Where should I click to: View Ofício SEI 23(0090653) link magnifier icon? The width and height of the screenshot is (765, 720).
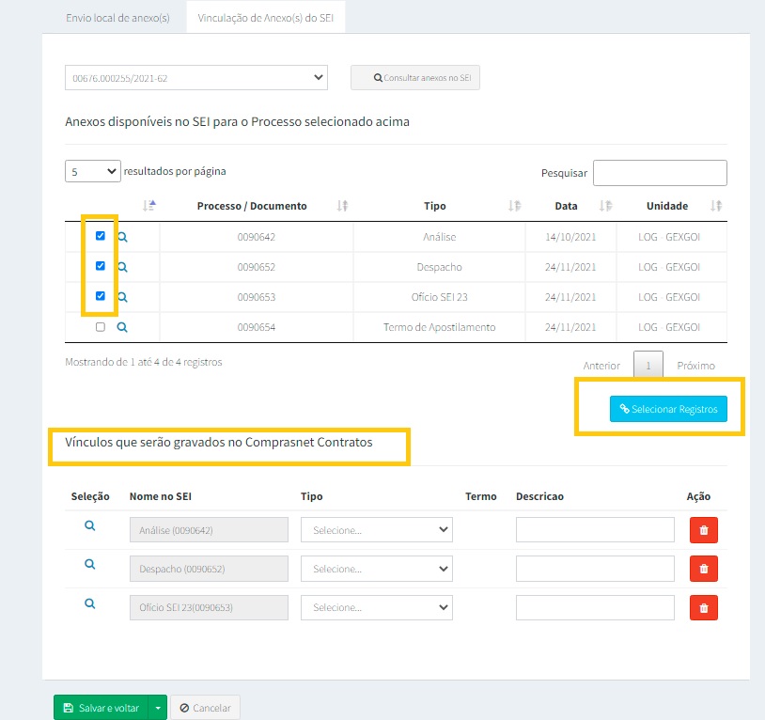[90, 603]
